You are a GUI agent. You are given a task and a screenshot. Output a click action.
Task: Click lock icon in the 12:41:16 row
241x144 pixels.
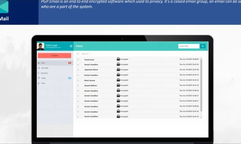(x=118, y=116)
